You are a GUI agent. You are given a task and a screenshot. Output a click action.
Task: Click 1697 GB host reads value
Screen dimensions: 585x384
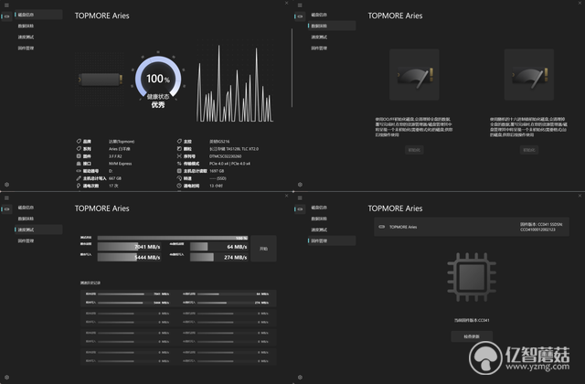[217, 171]
